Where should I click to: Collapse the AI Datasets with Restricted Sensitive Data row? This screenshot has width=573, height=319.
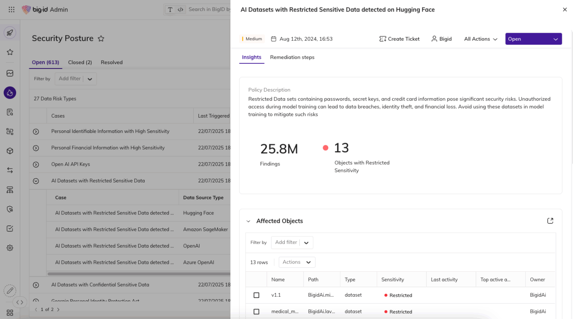36,181
